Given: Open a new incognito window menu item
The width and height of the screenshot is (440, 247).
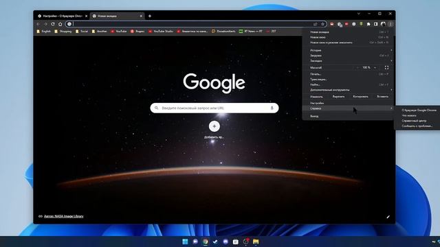Looking at the screenshot, I should (348, 43).
